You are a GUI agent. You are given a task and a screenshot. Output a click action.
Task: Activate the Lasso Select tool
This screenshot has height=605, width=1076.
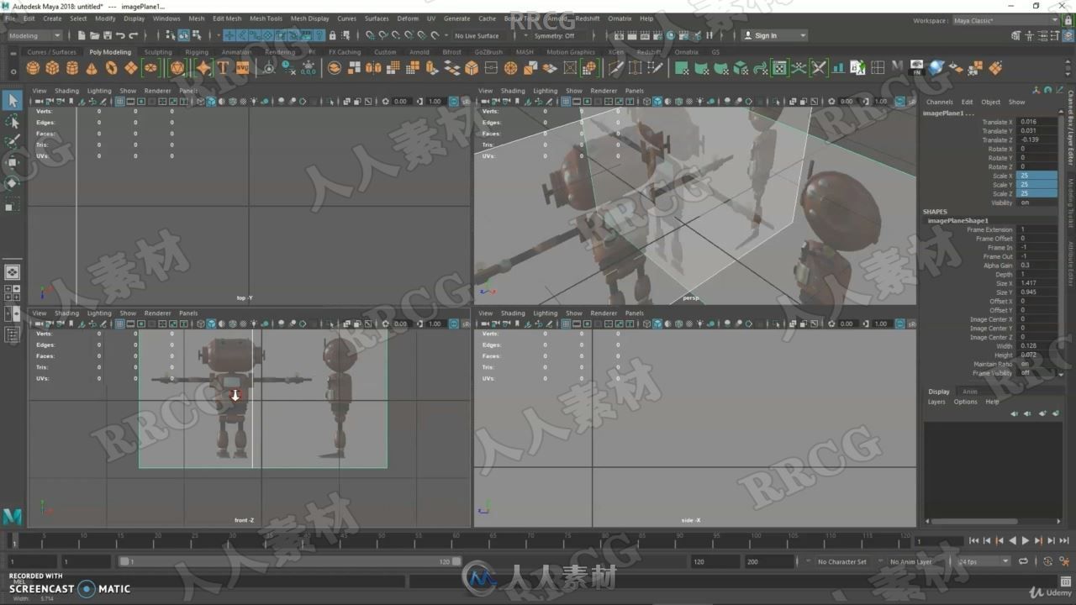[12, 122]
